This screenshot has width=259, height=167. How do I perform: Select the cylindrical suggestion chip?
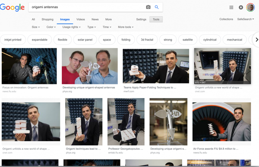click(210, 40)
